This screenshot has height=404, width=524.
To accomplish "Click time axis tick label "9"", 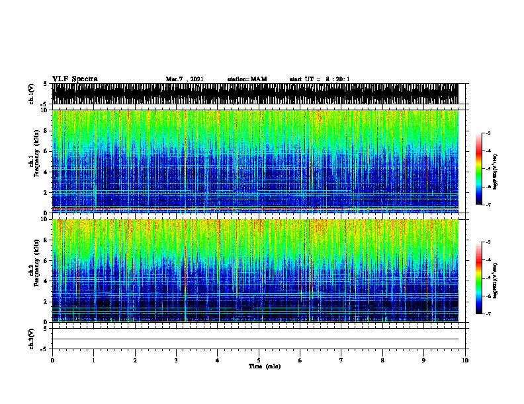I will pyautogui.click(x=423, y=360).
